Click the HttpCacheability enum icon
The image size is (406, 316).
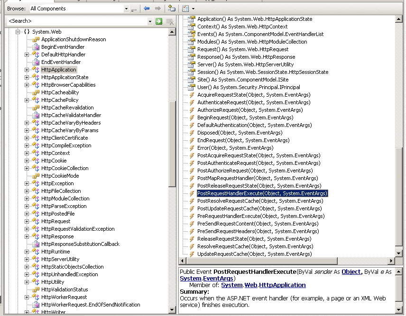pyautogui.click(x=36, y=92)
